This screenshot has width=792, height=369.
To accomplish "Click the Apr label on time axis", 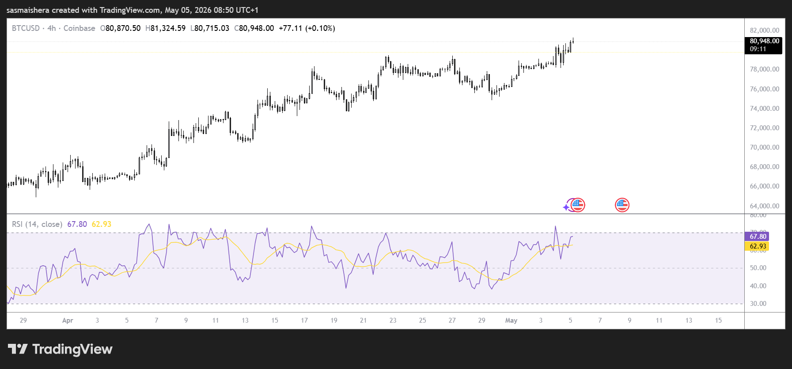I will pos(68,320).
